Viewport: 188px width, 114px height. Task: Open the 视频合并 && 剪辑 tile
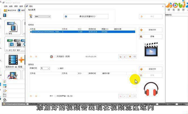coord(15,61)
